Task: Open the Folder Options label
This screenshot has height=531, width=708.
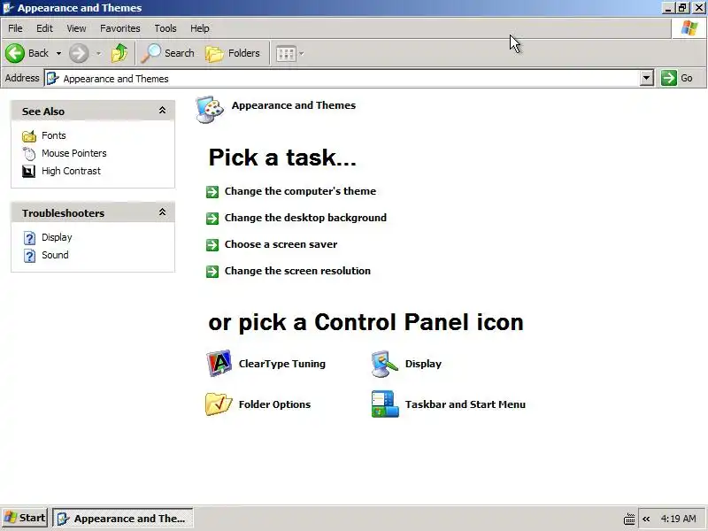Action: pyautogui.click(x=274, y=404)
